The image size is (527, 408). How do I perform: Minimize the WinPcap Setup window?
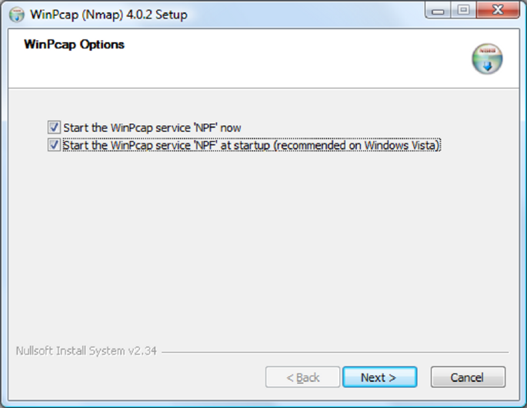[x=439, y=11]
